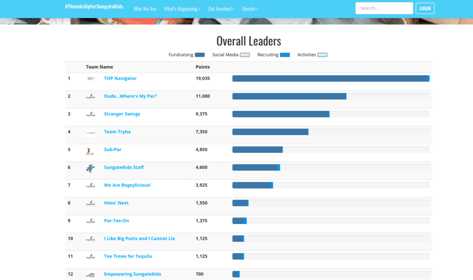The height and width of the screenshot is (280, 473).
Task: Click the Sub-Par points progress bar
Action: point(331,150)
